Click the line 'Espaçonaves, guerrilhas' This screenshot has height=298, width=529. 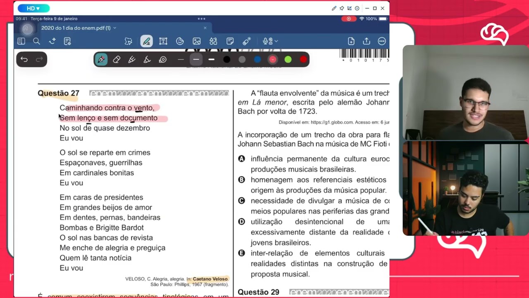tap(101, 163)
